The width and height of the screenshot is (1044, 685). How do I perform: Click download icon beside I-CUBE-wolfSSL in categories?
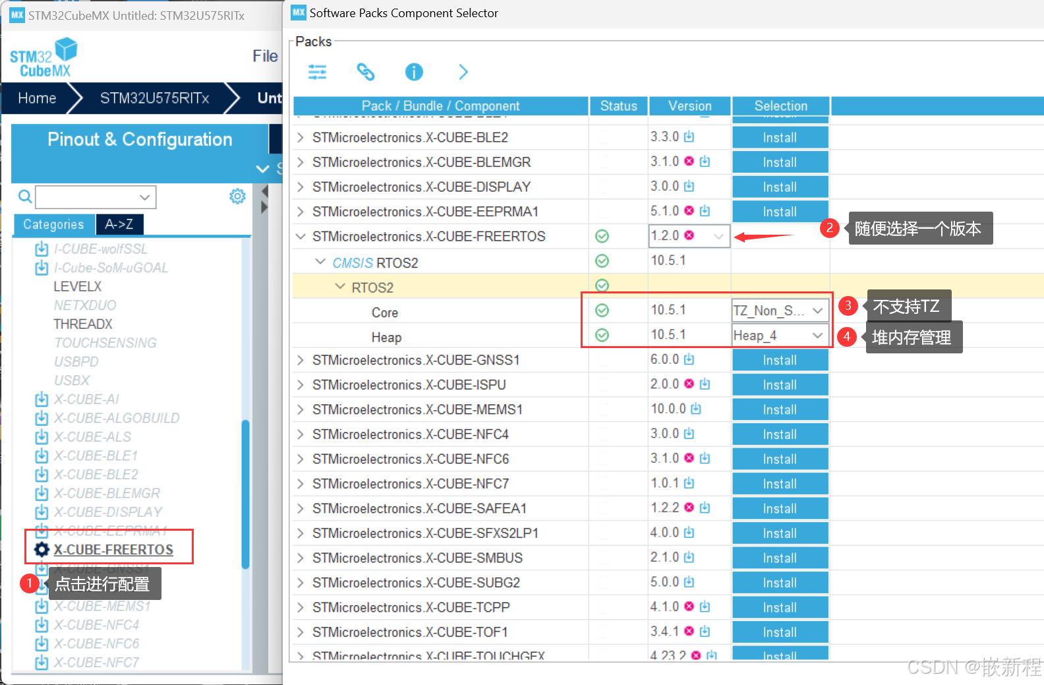pos(42,249)
